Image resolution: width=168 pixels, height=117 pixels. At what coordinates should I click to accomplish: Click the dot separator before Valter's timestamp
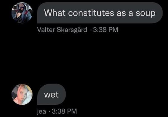pos(91,30)
